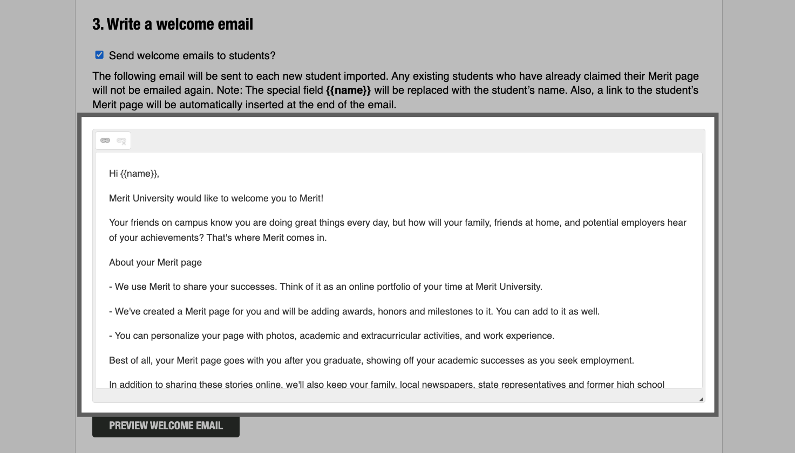Click the dark Preview Welcome Email bar

(166, 426)
